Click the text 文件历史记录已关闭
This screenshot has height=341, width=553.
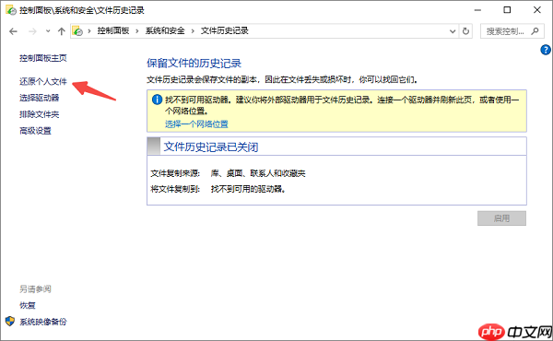(x=211, y=147)
